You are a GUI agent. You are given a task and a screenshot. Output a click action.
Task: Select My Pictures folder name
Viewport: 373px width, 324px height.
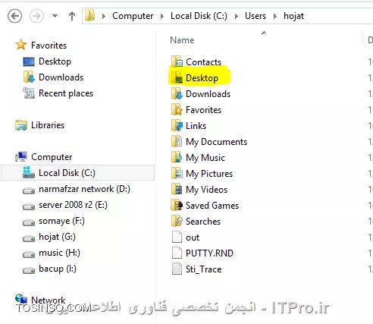pyautogui.click(x=209, y=174)
